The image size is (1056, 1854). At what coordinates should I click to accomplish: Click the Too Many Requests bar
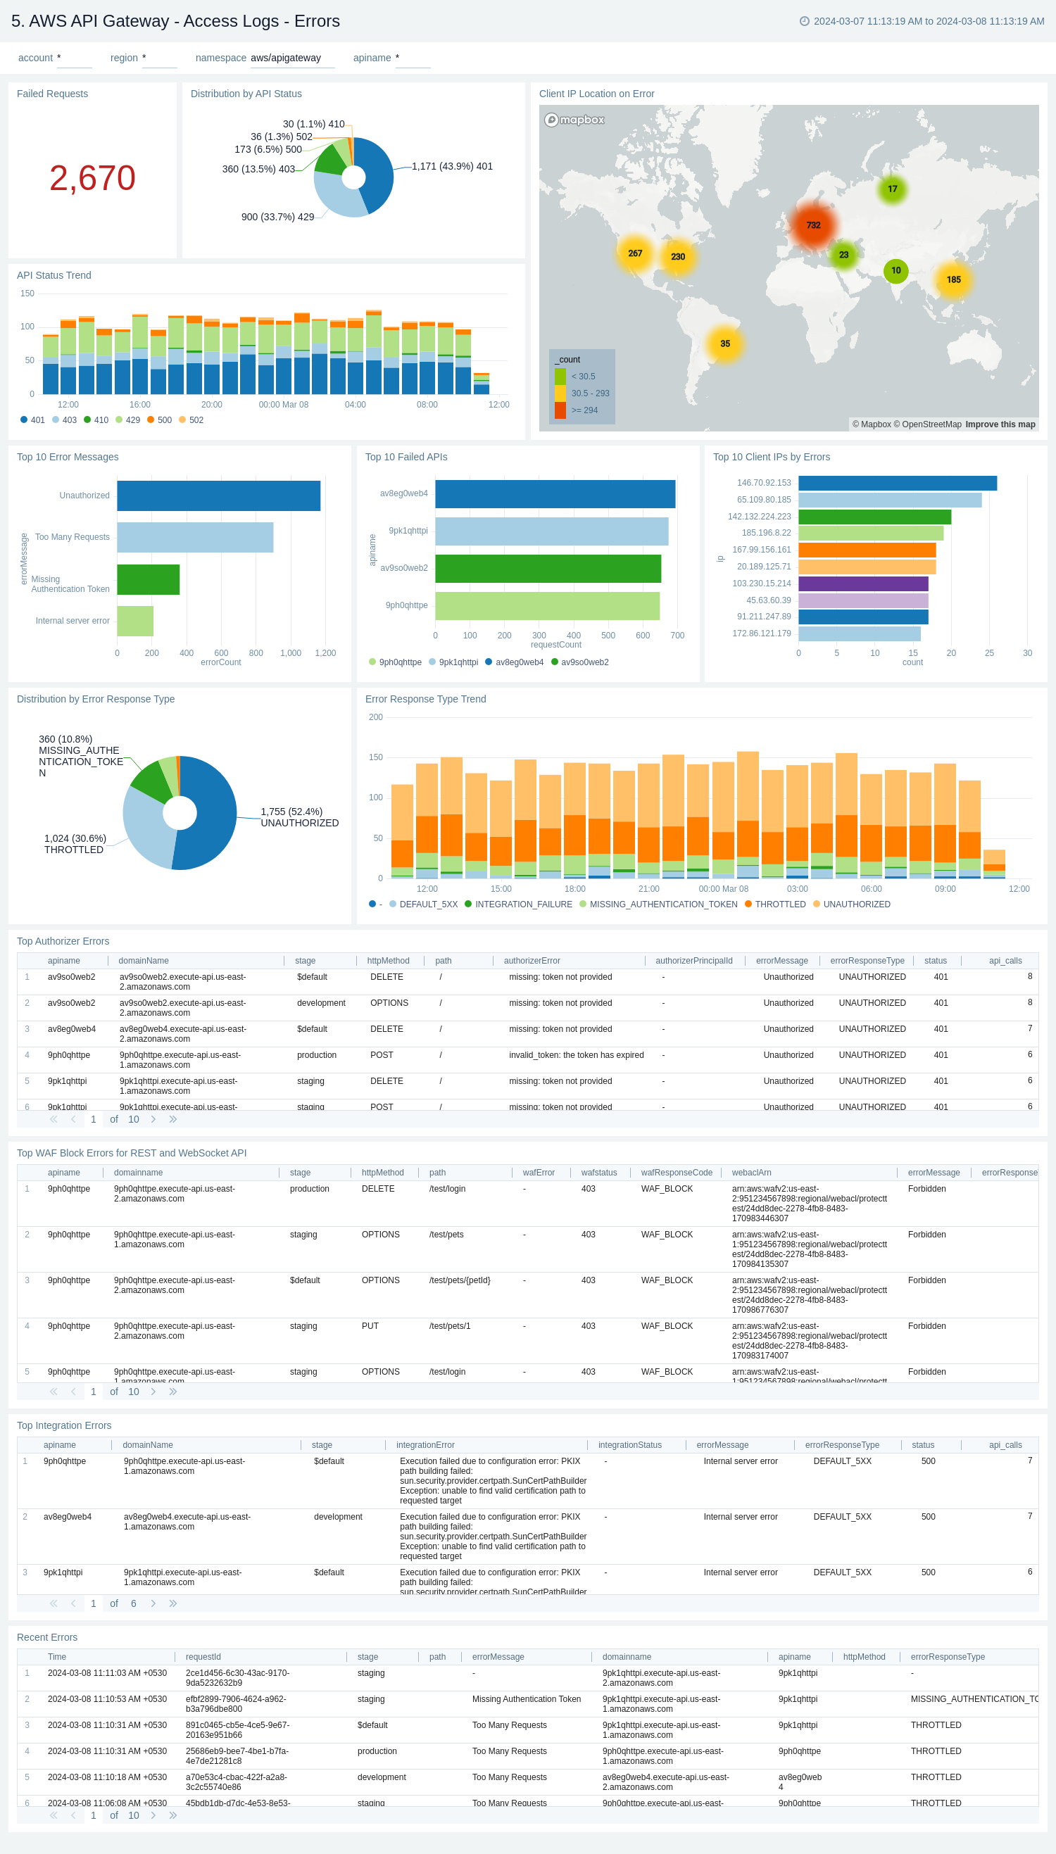pyautogui.click(x=195, y=537)
